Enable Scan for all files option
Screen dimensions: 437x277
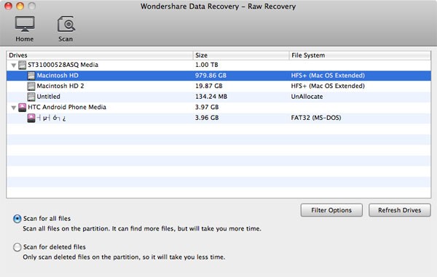point(17,219)
